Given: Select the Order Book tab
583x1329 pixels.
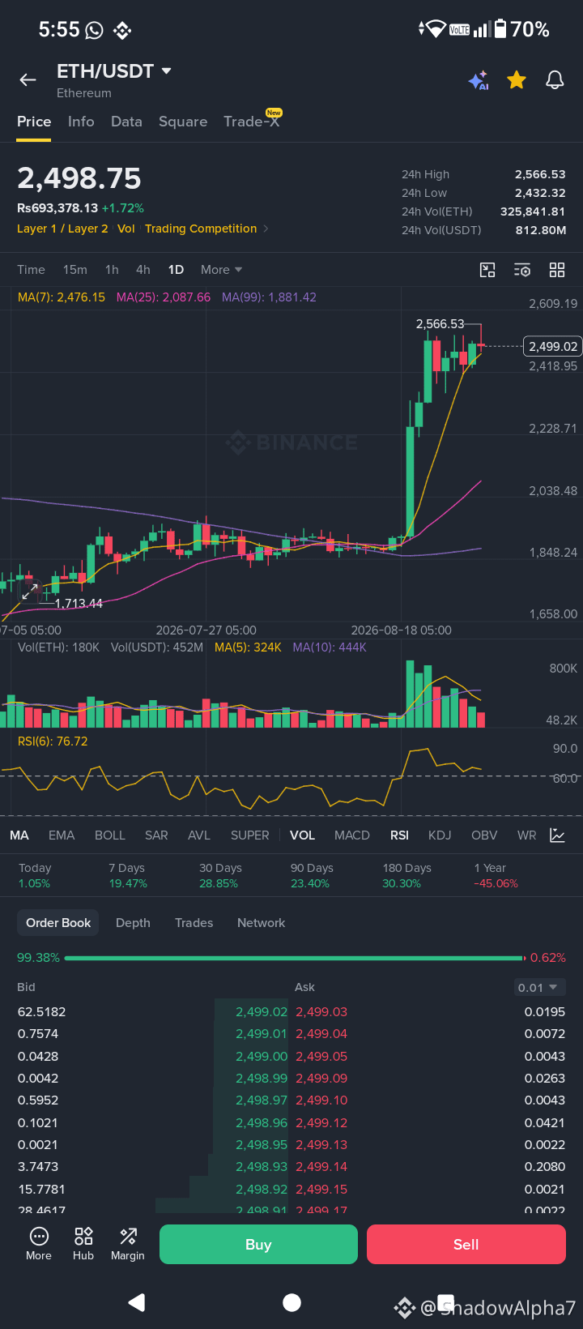Looking at the screenshot, I should click(58, 923).
